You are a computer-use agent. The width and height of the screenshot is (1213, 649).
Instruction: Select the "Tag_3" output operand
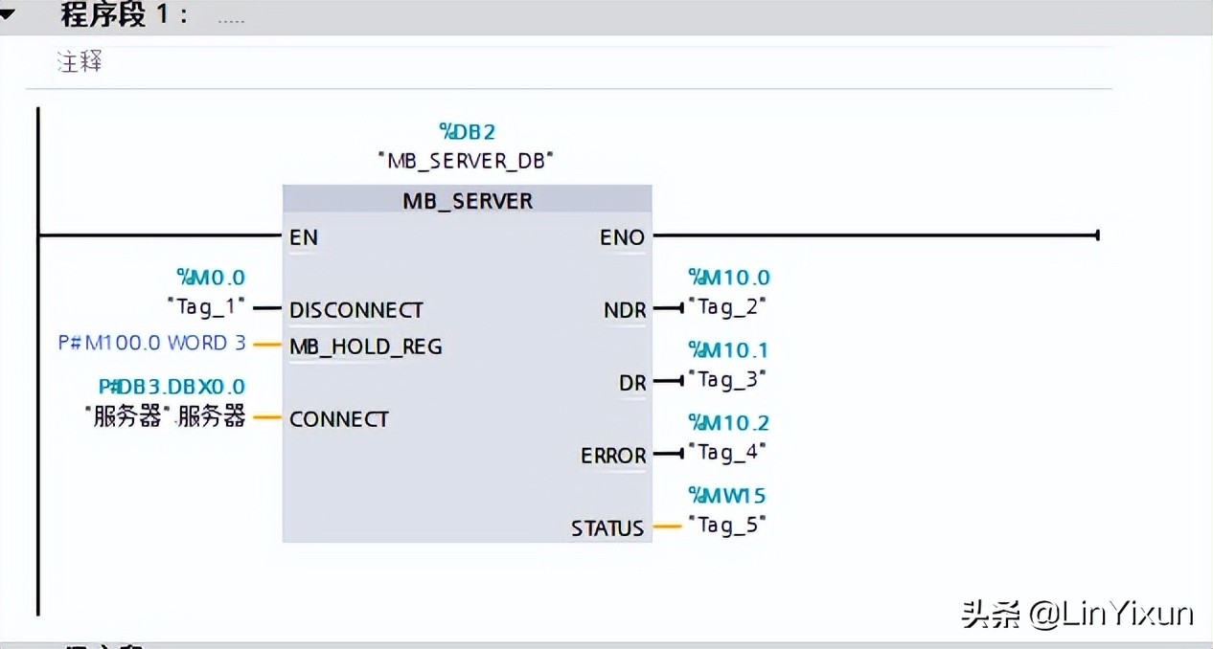pos(728,379)
